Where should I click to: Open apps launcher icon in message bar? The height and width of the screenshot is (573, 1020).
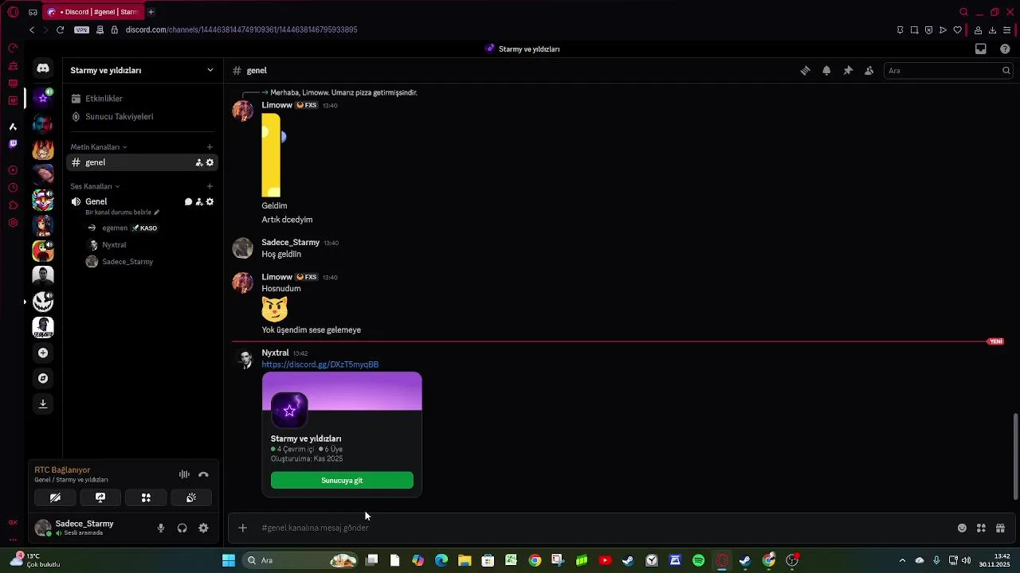pyautogui.click(x=981, y=528)
